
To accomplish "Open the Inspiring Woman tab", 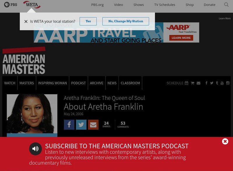I will tap(52, 83).
